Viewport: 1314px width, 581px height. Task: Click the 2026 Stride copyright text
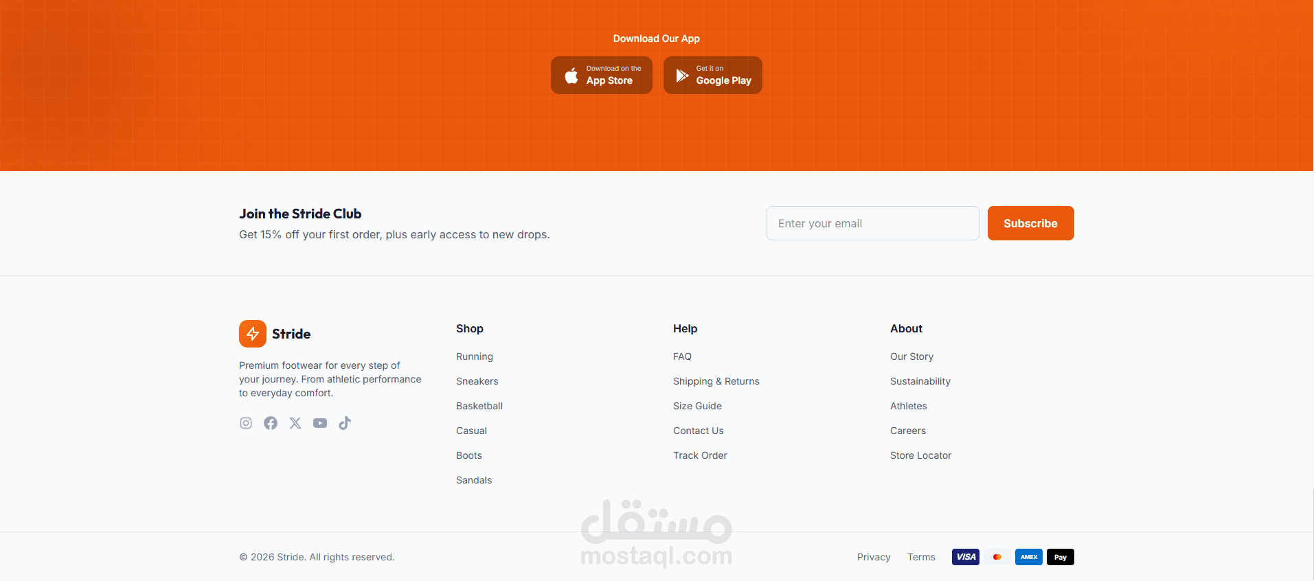tap(317, 557)
